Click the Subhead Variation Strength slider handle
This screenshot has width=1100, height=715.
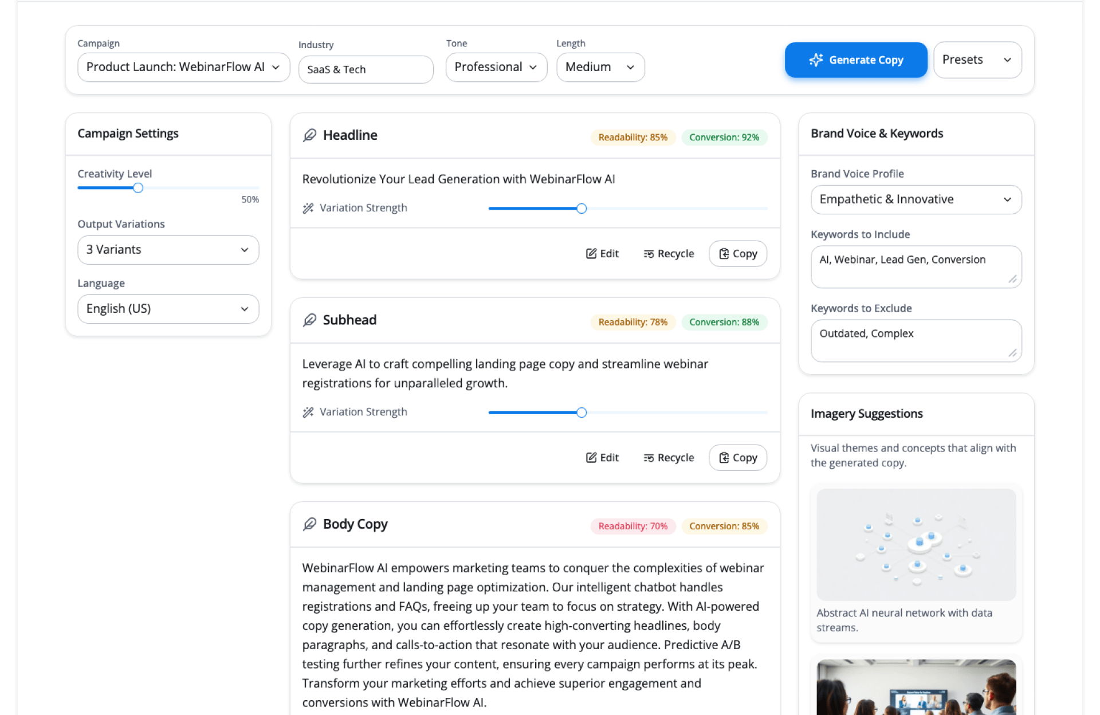click(x=582, y=412)
